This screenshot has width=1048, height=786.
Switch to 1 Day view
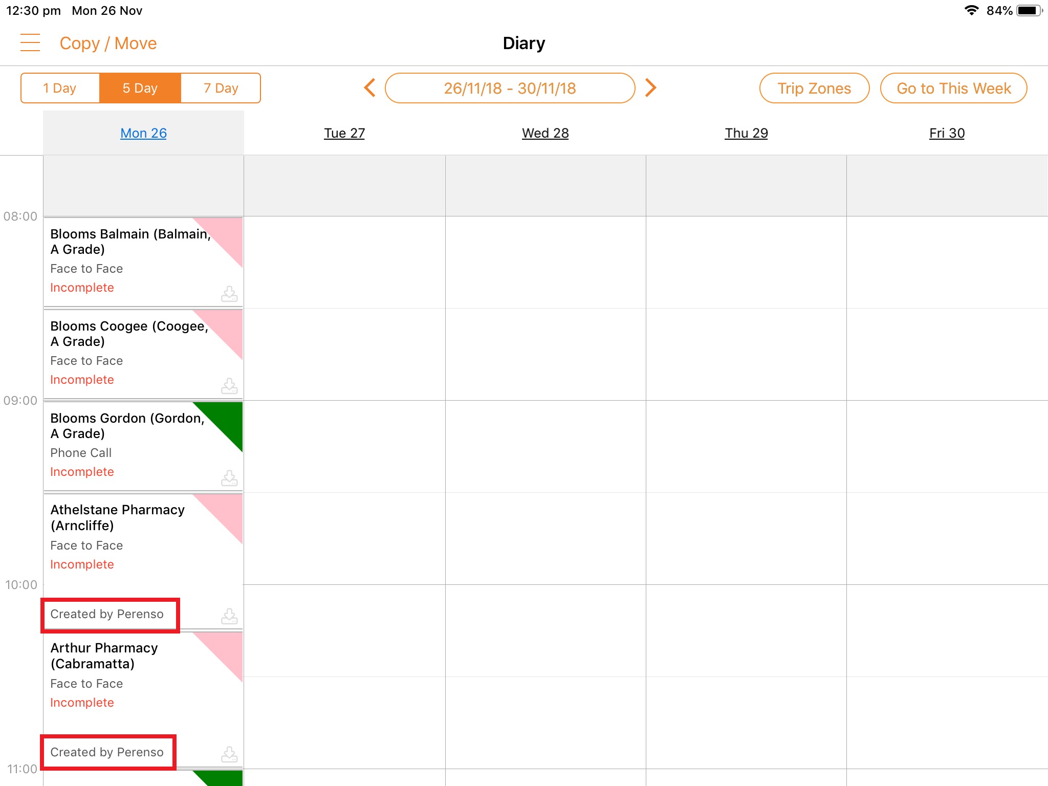point(60,88)
